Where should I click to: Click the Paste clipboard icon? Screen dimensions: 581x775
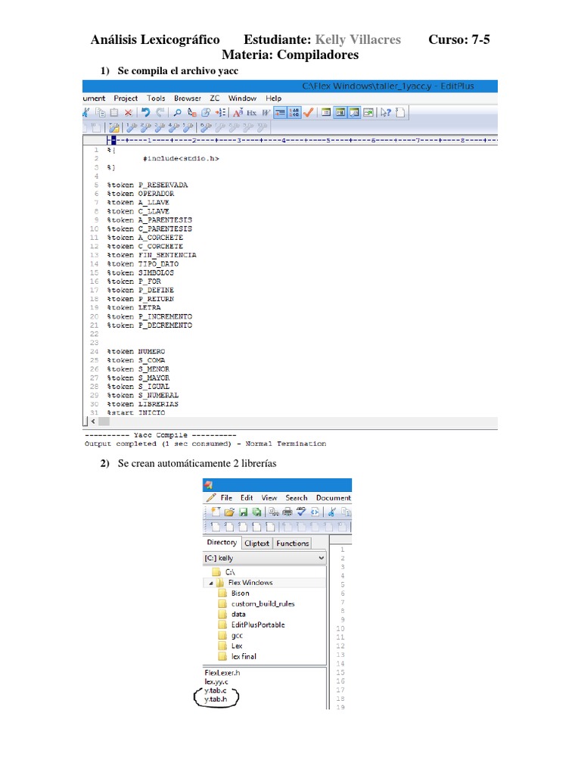[x=114, y=113]
